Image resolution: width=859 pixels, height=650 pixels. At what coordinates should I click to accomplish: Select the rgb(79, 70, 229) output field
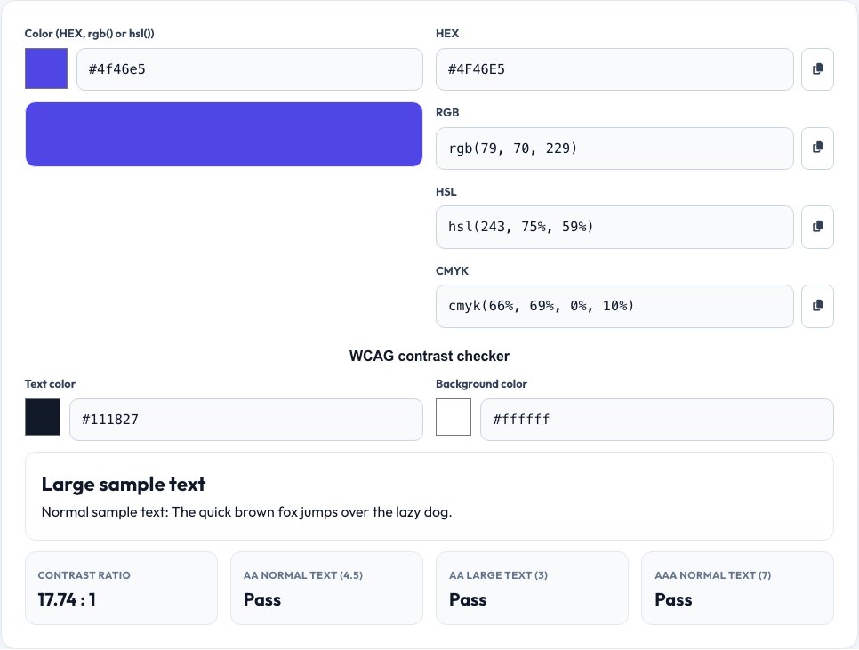point(614,148)
